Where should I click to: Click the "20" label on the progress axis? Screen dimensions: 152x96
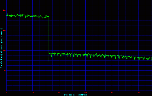coord(32,93)
